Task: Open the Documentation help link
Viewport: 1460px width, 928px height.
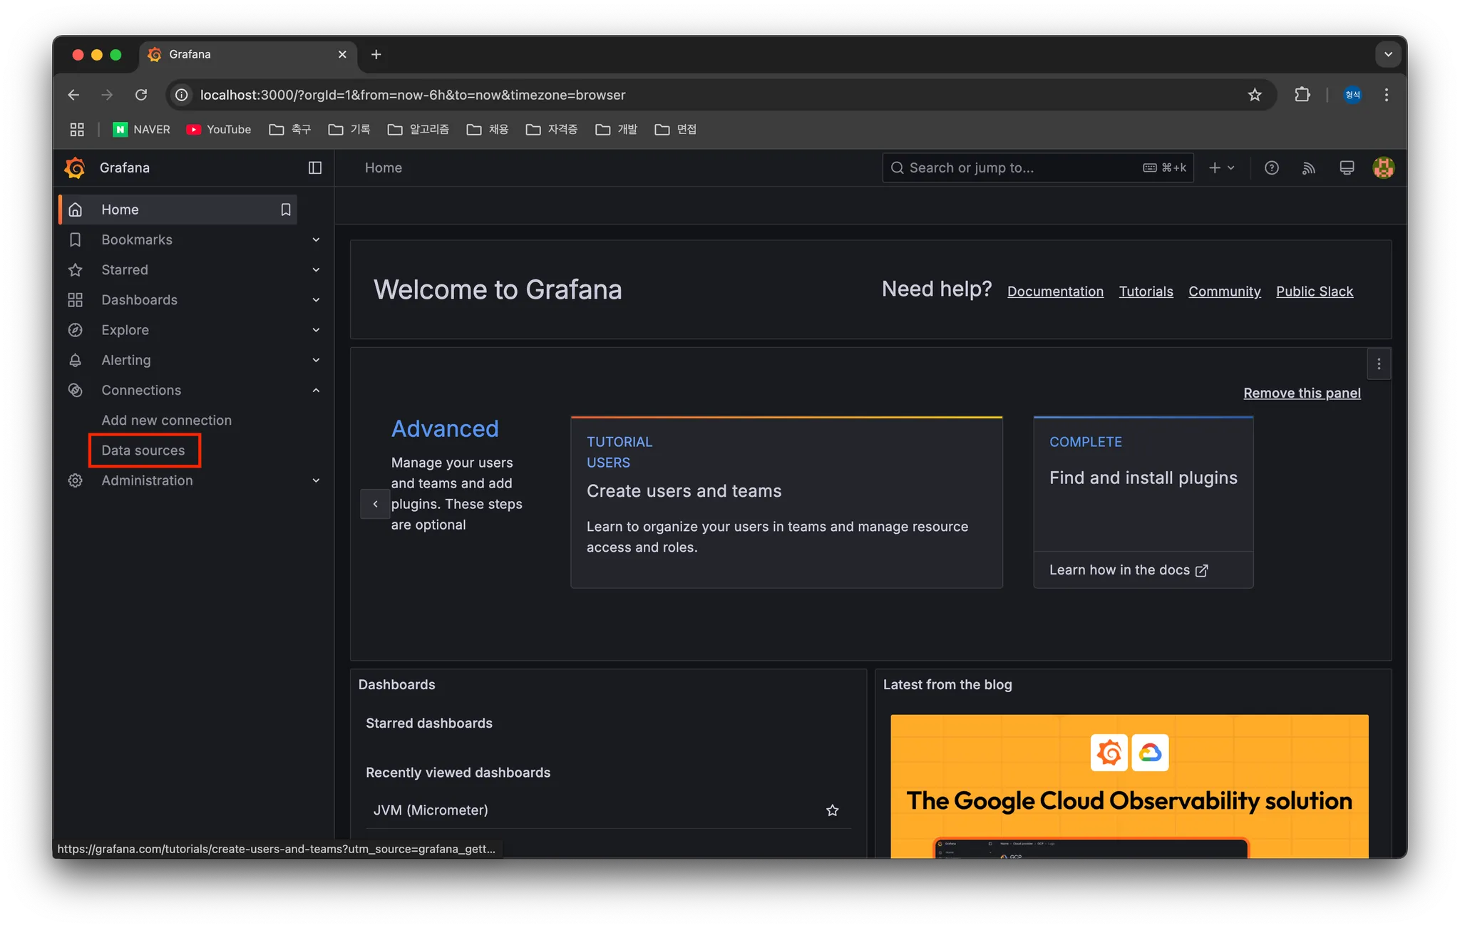Action: pos(1055,292)
